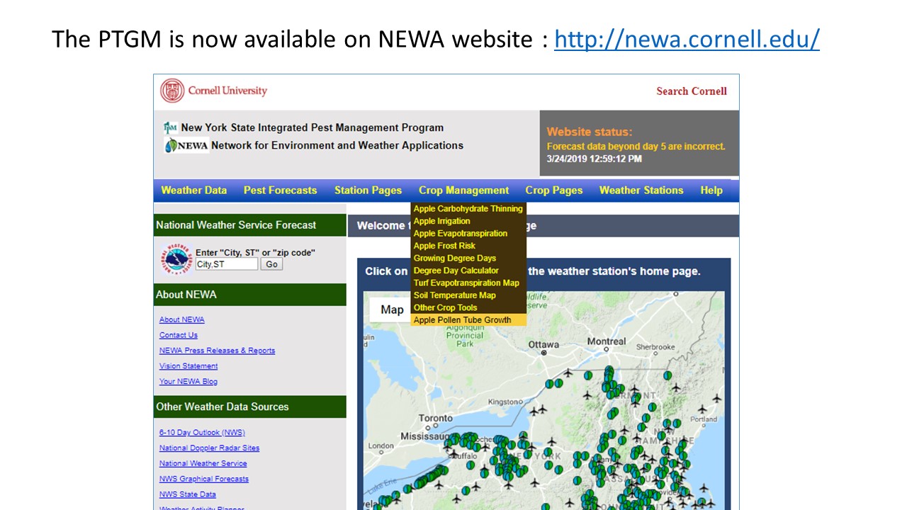Screen dimensions: 907x510
Task: Expand the Crop Pages menu
Action: (553, 190)
